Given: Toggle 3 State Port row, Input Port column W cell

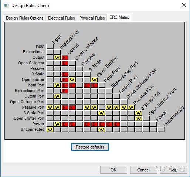Looking at the screenshot, I should [x=102, y=113].
